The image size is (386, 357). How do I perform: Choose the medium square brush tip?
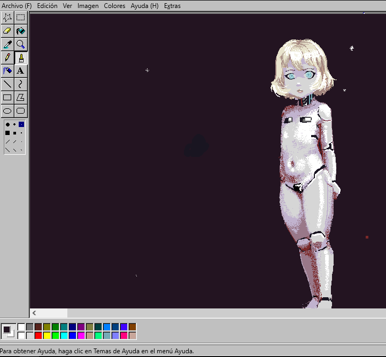pos(14,133)
